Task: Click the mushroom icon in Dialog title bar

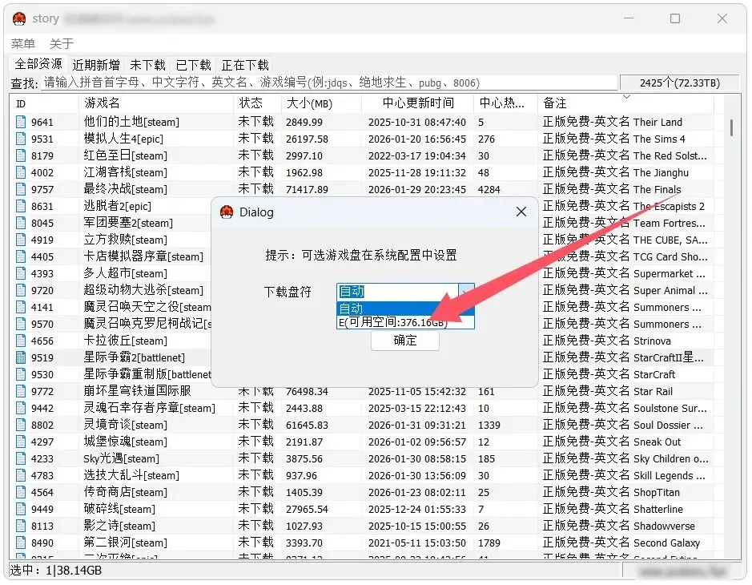Action: [227, 212]
